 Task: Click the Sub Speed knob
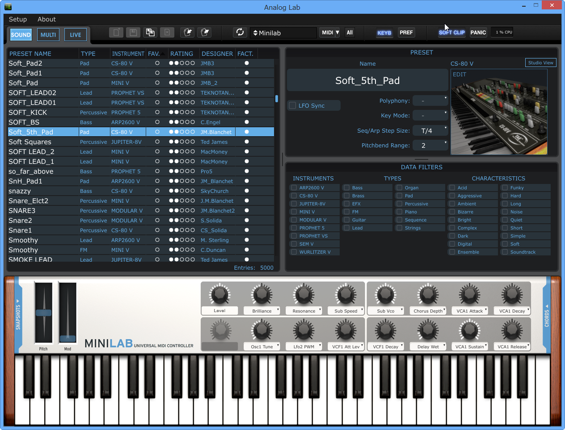tap(346, 294)
